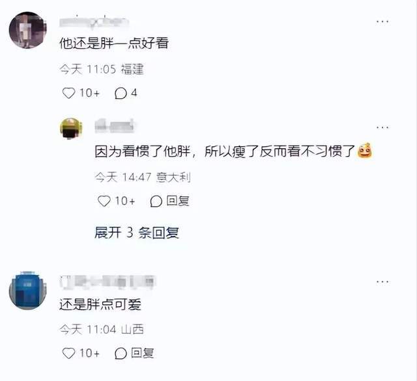This screenshot has width=417, height=381.
Task: Click blurred username of the 山西 commenter
Action: (x=108, y=282)
